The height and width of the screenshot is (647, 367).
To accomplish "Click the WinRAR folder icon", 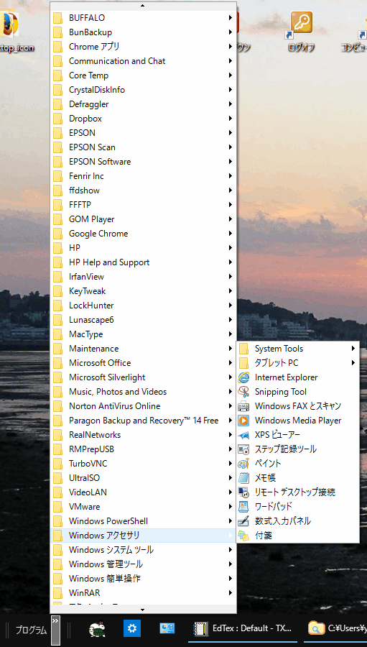I will point(57,593).
